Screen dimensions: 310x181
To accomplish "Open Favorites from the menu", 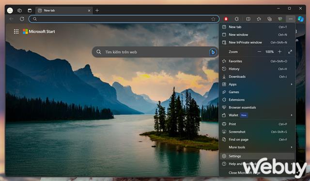I will click(x=257, y=61).
